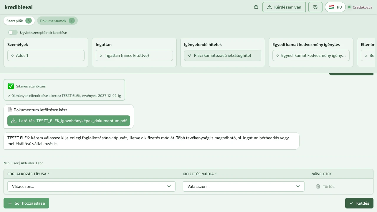The width and height of the screenshot is (377, 212).
Task: Select Ingatlan (nincs kitöltve) item
Action: click(x=134, y=55)
